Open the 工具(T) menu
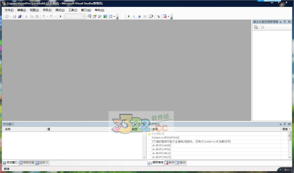Screen dimensions: 294x173 coord(73,10)
